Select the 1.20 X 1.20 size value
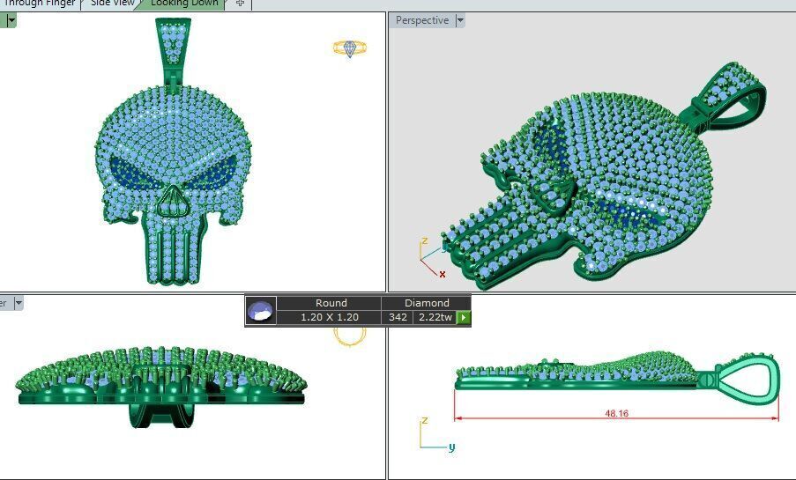This screenshot has height=480, width=796. pos(330,318)
